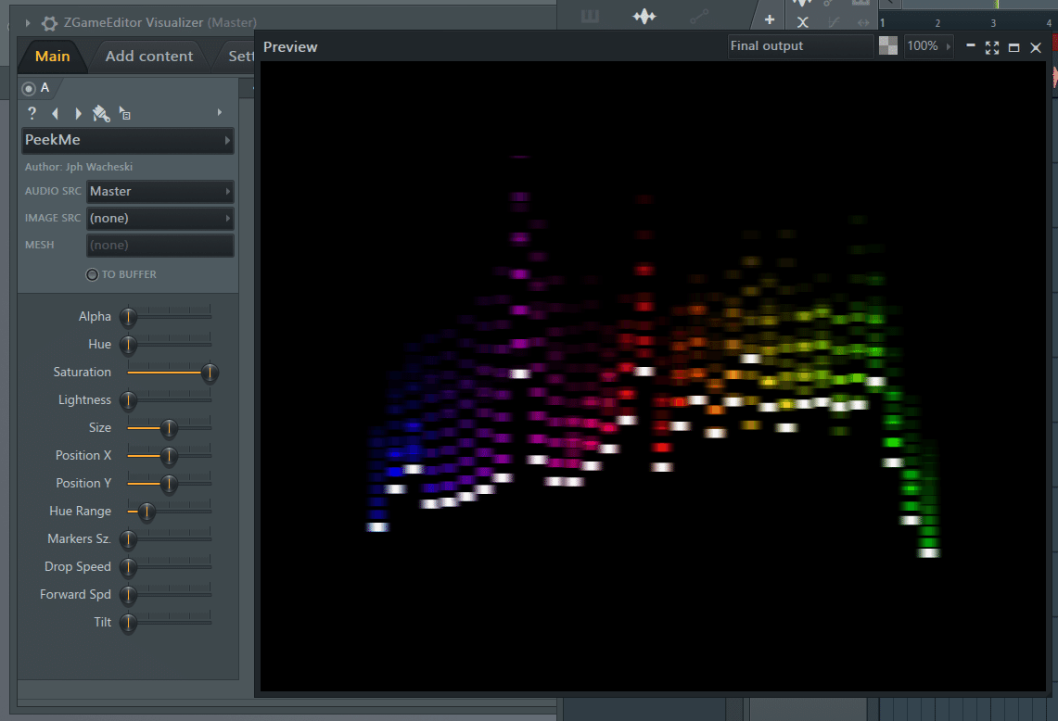Open the help question mark icon
Image resolution: width=1058 pixels, height=721 pixels.
coord(32,113)
